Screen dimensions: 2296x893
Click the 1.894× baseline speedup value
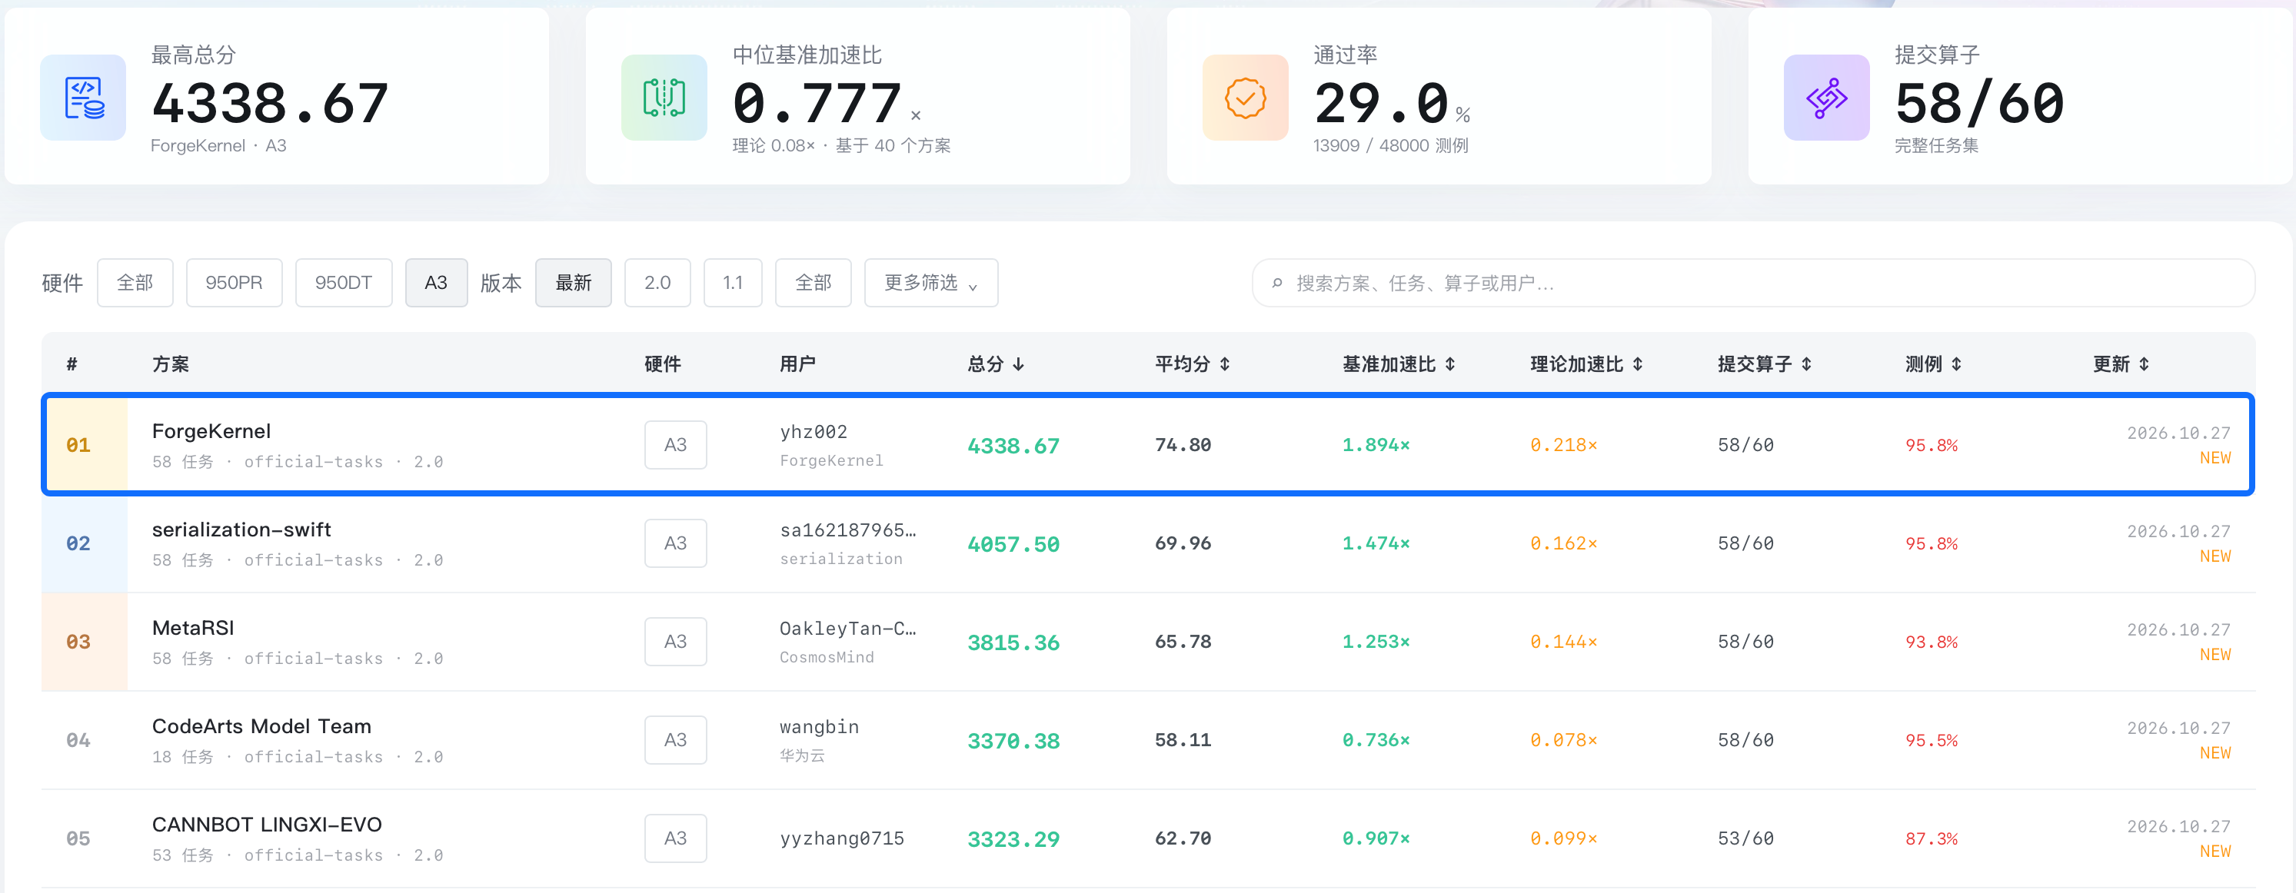pos(1376,445)
